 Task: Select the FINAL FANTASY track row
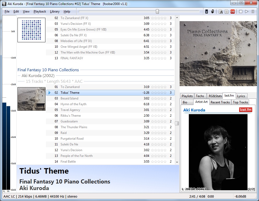click(110, 58)
